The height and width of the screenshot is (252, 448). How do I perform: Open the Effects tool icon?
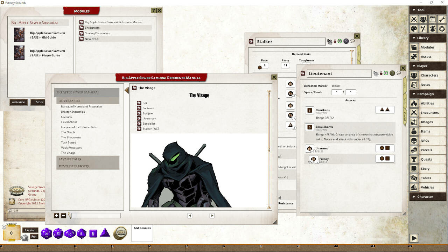432,29
